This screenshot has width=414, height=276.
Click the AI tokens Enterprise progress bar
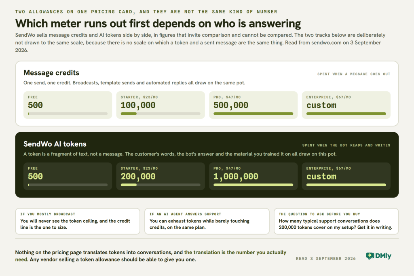click(346, 185)
